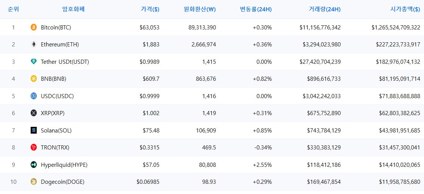Click the Solana logo icon
The height and width of the screenshot is (194, 424).
click(34, 131)
